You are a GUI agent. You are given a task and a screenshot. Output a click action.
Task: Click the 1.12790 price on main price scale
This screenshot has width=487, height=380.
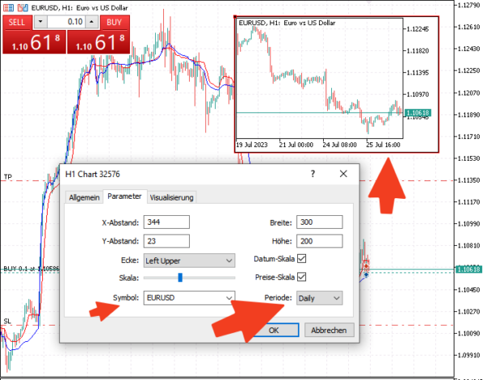pos(468,5)
